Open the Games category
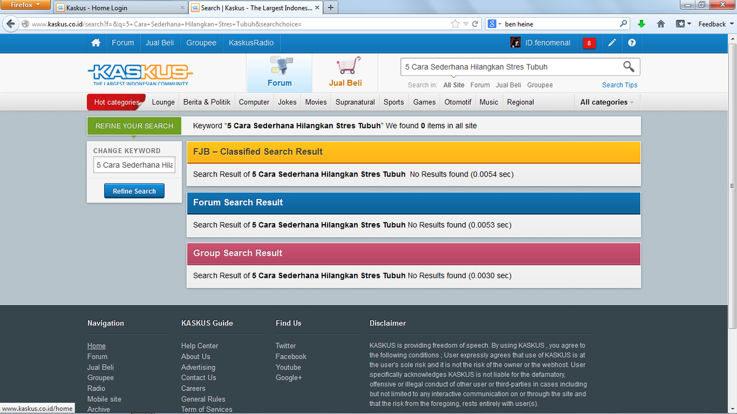This screenshot has height=414, width=737. (424, 102)
